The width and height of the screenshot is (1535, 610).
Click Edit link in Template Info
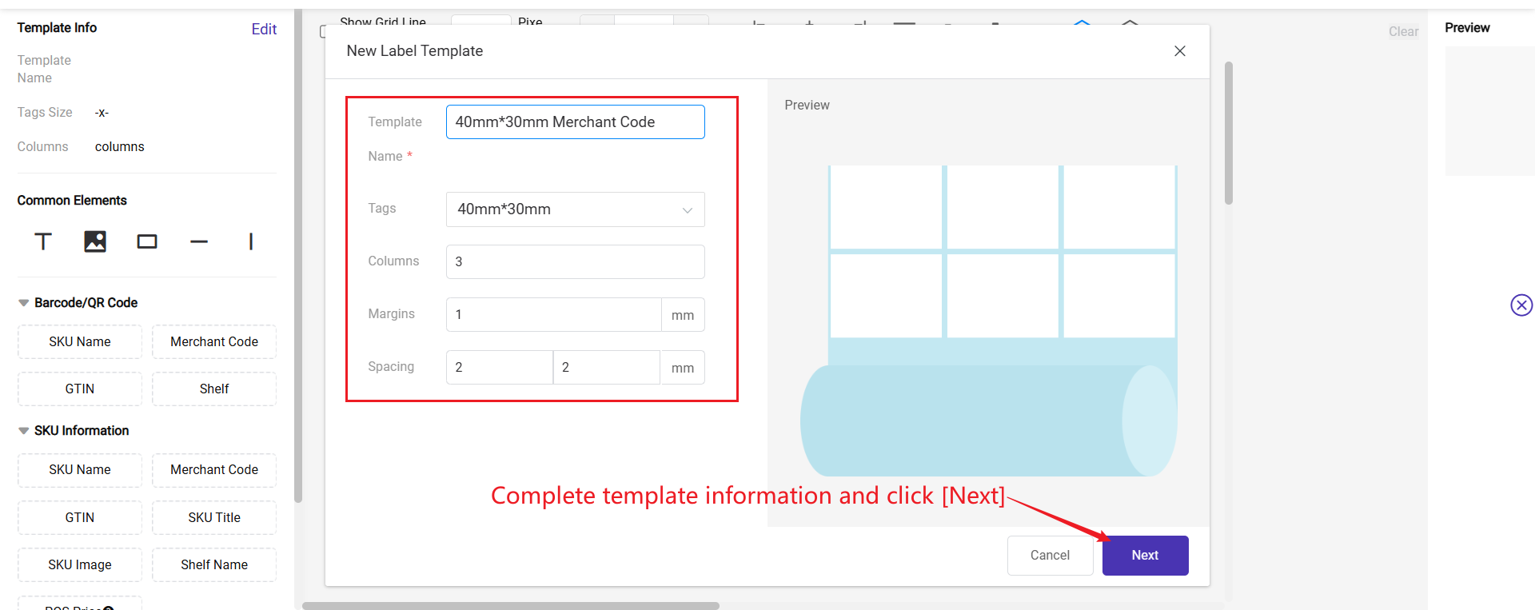[264, 30]
